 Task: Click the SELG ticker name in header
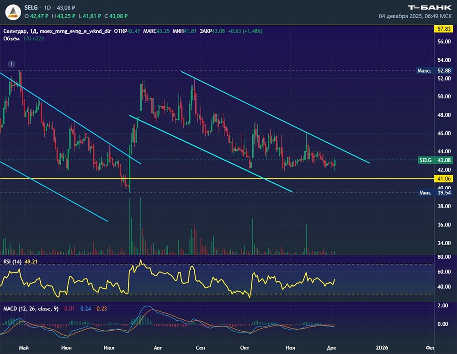(32, 8)
